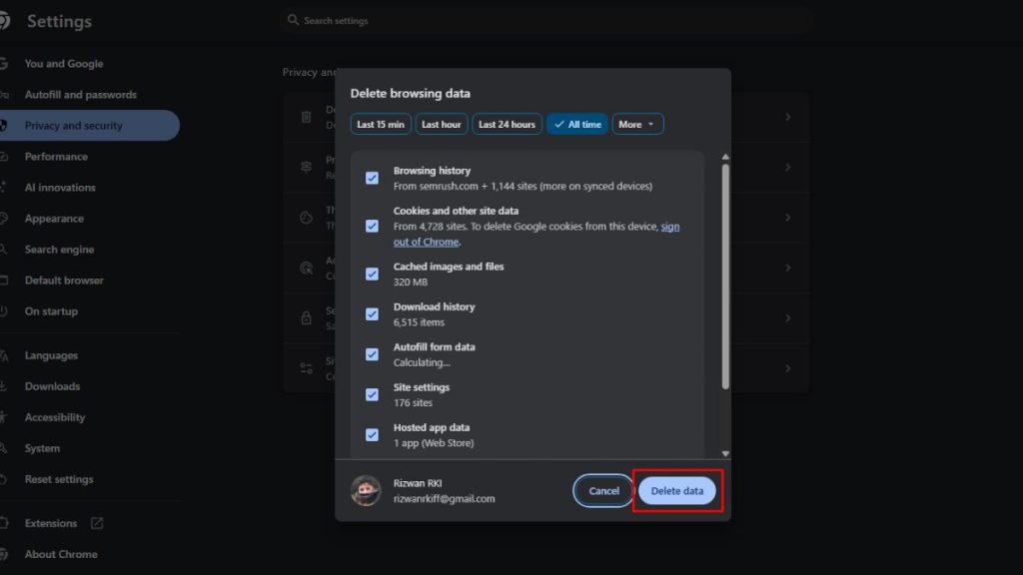Expand the first privacy row chevron arrow
Screen dimensions: 1023x575
[x=787, y=117]
